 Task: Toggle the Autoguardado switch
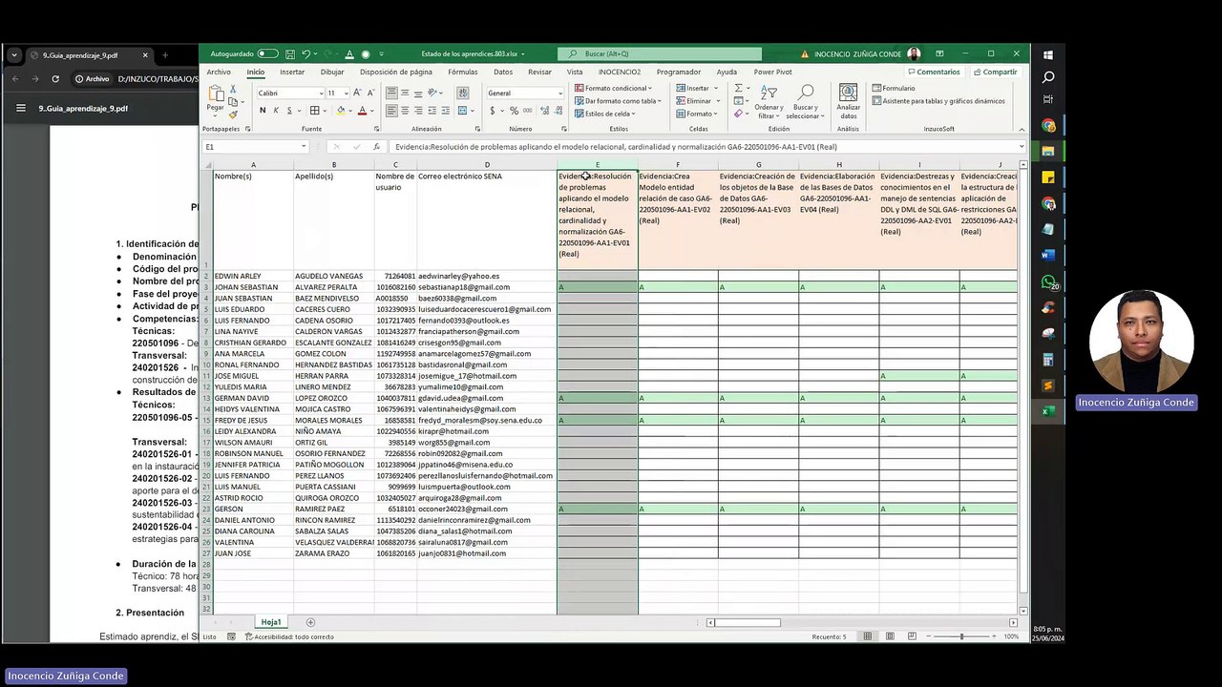click(x=267, y=54)
